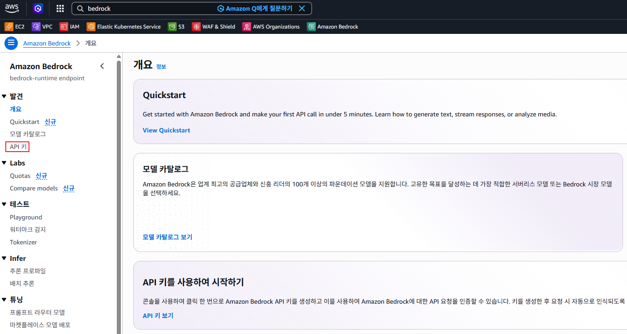
Task: Click the View Quickstart link
Action: pos(166,130)
